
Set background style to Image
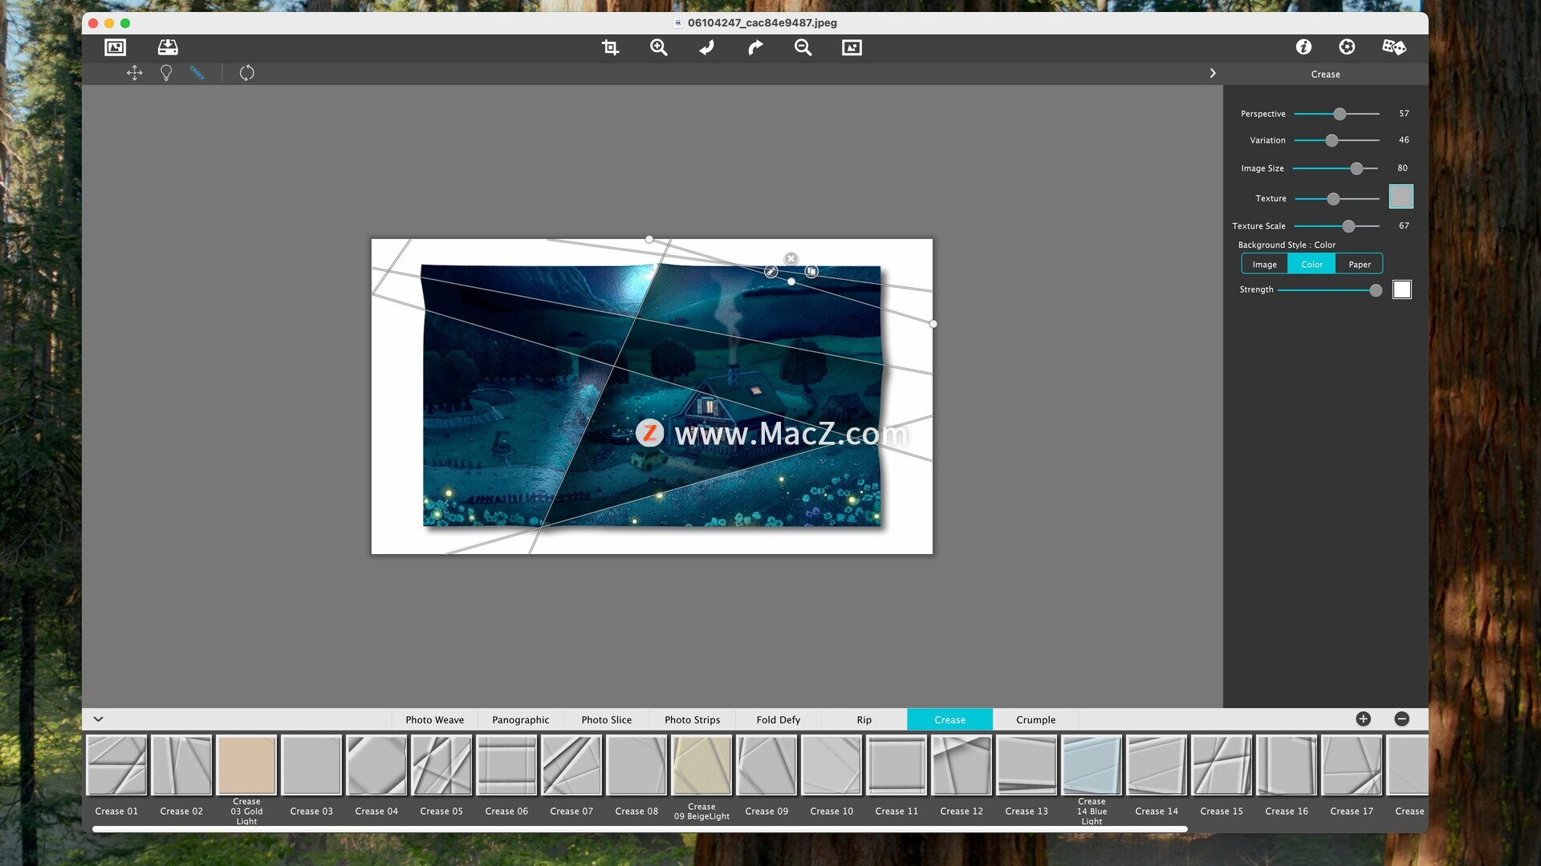point(1265,264)
